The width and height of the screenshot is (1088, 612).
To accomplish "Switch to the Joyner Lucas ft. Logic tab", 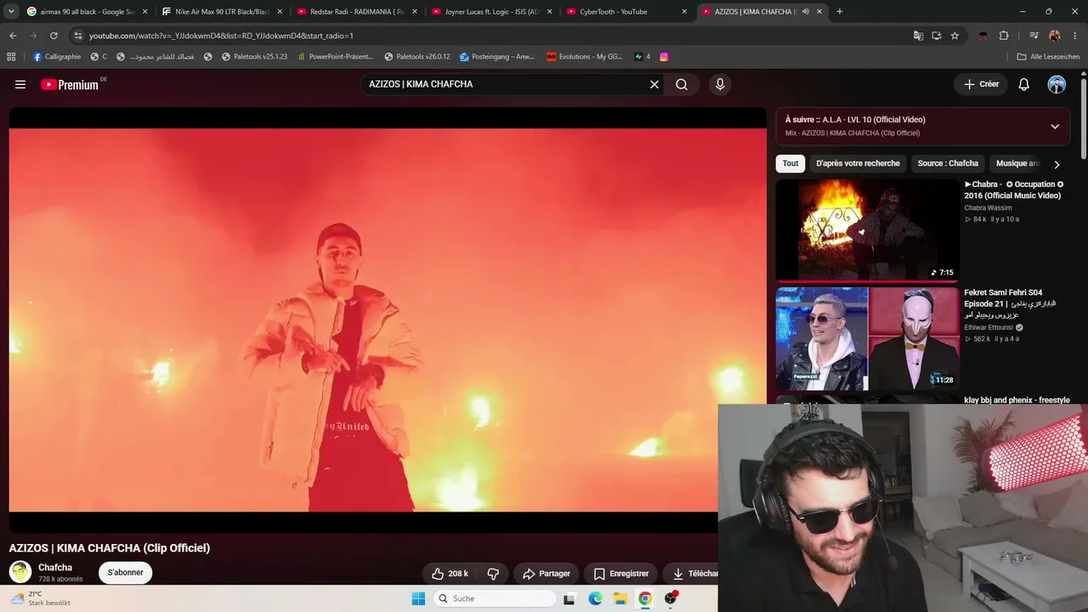I will tap(492, 12).
